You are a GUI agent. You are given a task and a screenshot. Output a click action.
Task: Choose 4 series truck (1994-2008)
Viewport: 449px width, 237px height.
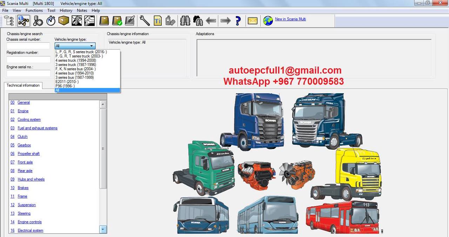coord(87,60)
